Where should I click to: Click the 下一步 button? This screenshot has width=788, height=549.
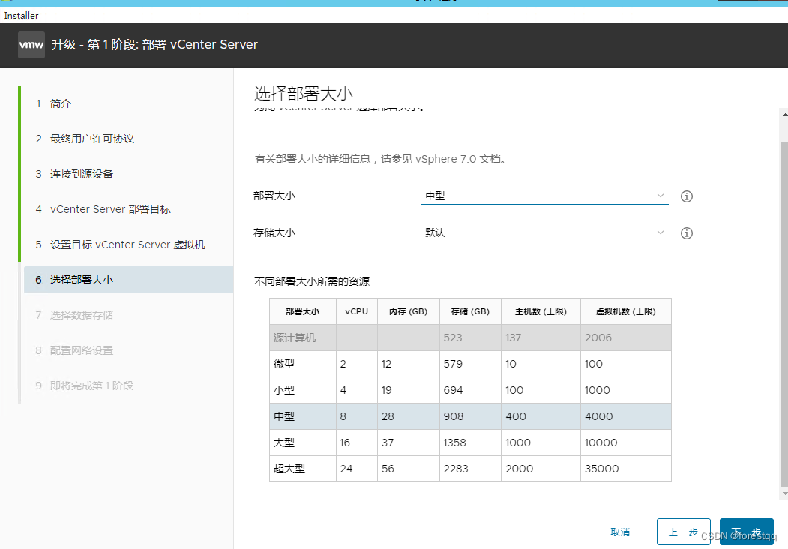(746, 532)
